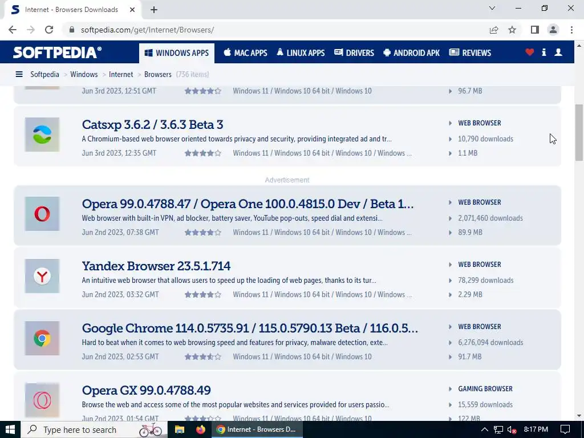Viewport: 584px width, 438px height.
Task: Open the network icon in system tray
Action: click(x=498, y=430)
